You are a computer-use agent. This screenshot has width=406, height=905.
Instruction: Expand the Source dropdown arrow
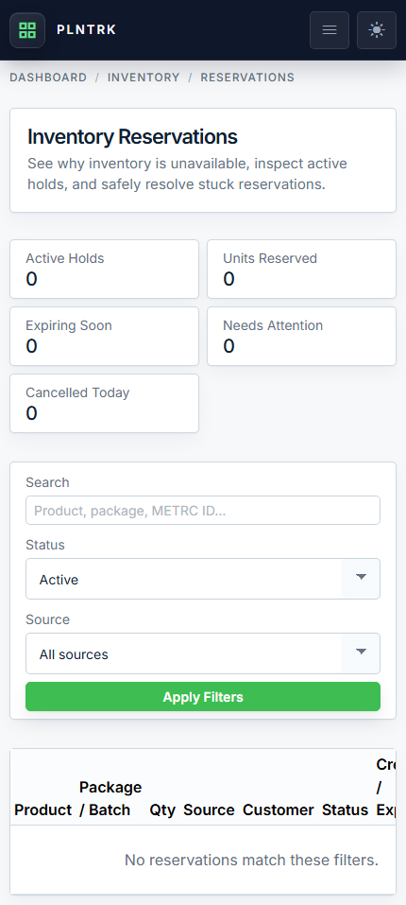click(361, 653)
